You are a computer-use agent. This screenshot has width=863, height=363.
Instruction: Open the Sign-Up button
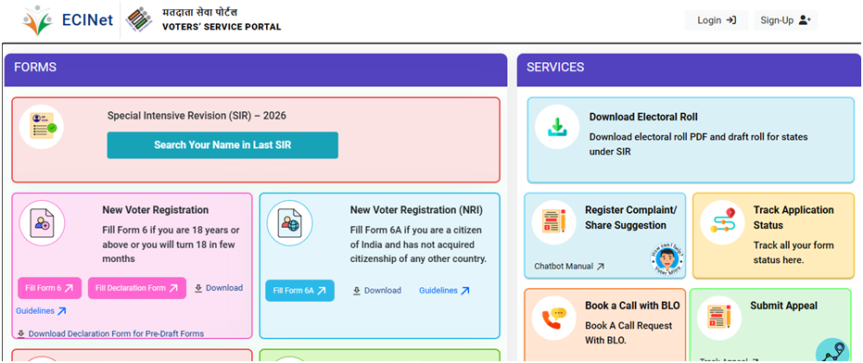[x=785, y=20]
